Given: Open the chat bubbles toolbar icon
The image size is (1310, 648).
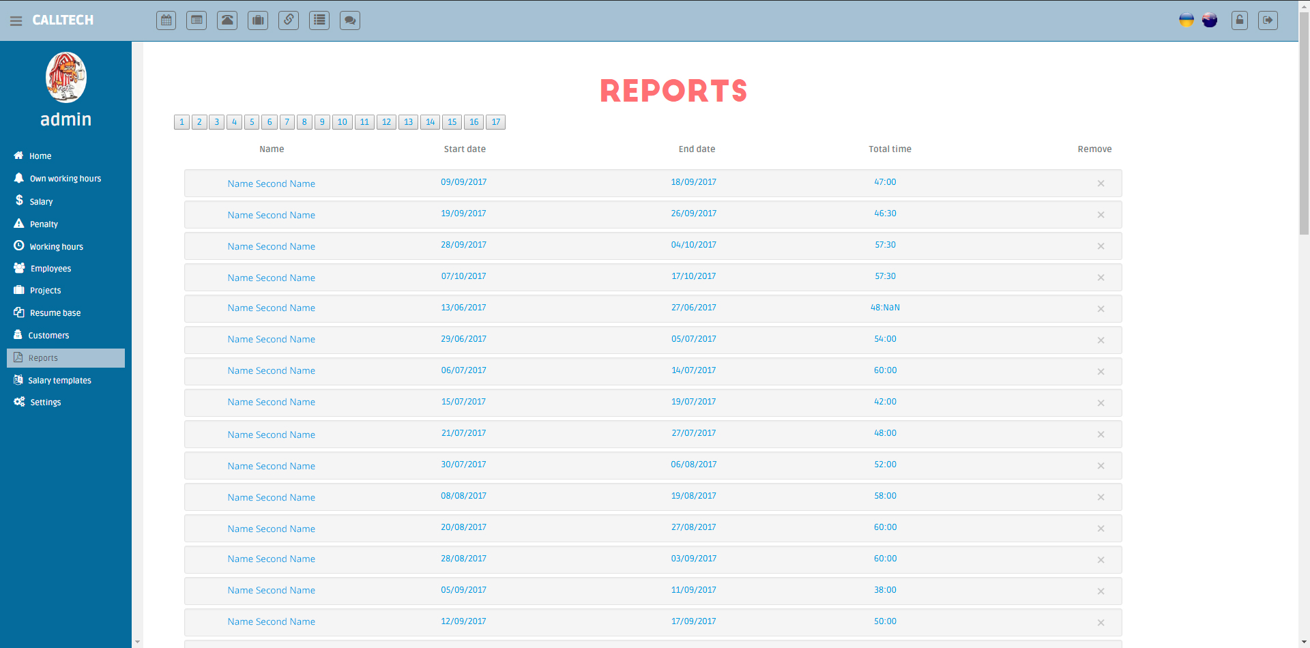Looking at the screenshot, I should 350,20.
